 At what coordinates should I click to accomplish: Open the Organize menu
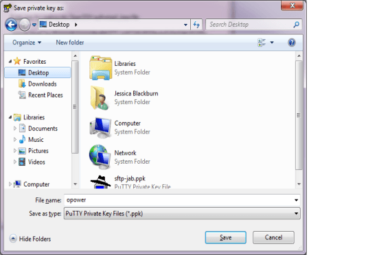point(27,42)
